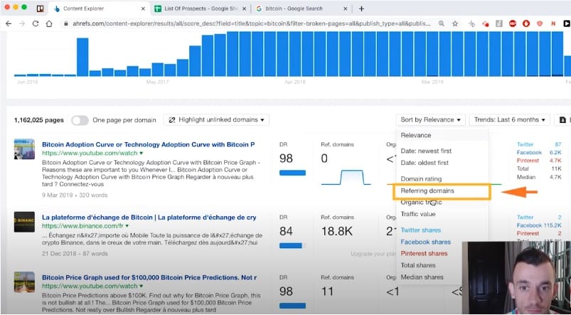This screenshot has width=571, height=315.
Task: Expand arrow beside Bitcoin Price Graph YouTube URL
Action: pyautogui.click(x=142, y=287)
